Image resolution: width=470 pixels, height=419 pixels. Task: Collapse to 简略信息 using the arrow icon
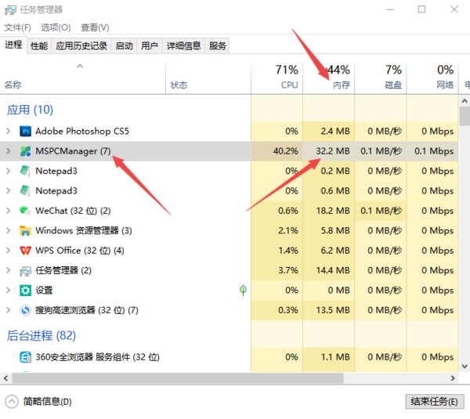(12, 401)
